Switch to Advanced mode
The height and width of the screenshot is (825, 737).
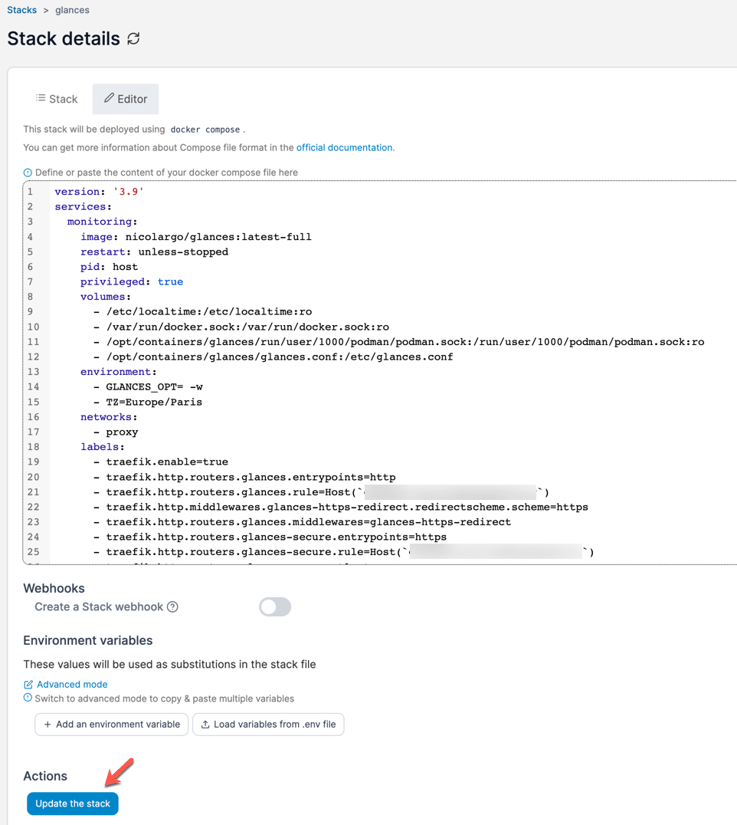[72, 684]
